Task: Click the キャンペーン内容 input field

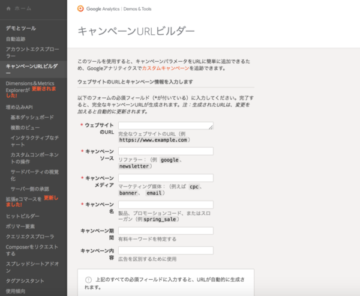Action: [166, 250]
